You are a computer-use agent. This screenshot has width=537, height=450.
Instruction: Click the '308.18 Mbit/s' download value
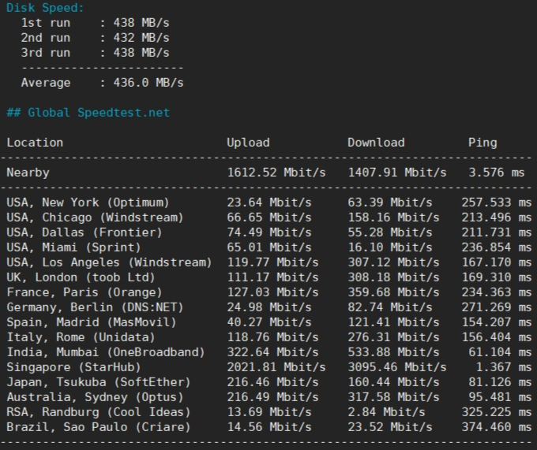[x=393, y=277]
